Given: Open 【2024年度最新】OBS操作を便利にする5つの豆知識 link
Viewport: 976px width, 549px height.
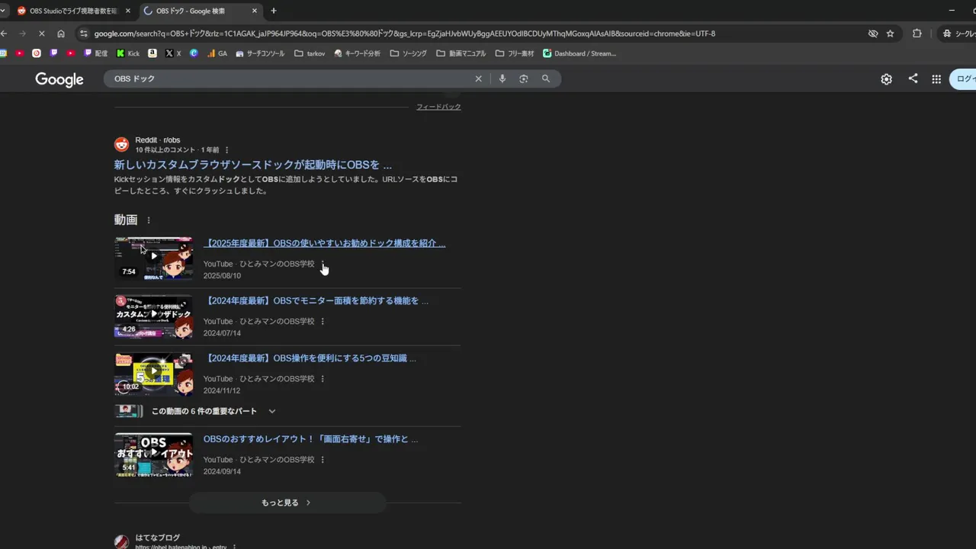Looking at the screenshot, I should (310, 358).
